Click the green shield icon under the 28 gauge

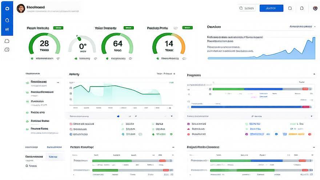[32, 59]
